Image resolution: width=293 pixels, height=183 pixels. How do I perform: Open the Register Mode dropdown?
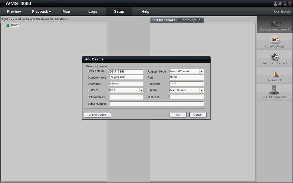coord(201,71)
